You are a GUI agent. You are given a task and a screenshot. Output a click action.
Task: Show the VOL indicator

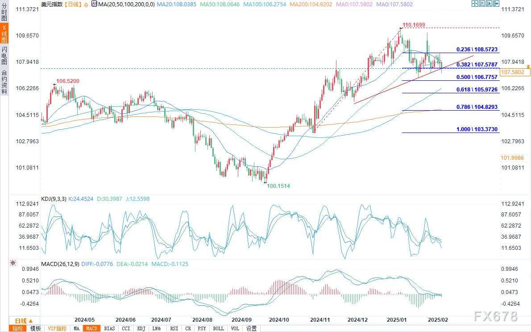(235, 328)
